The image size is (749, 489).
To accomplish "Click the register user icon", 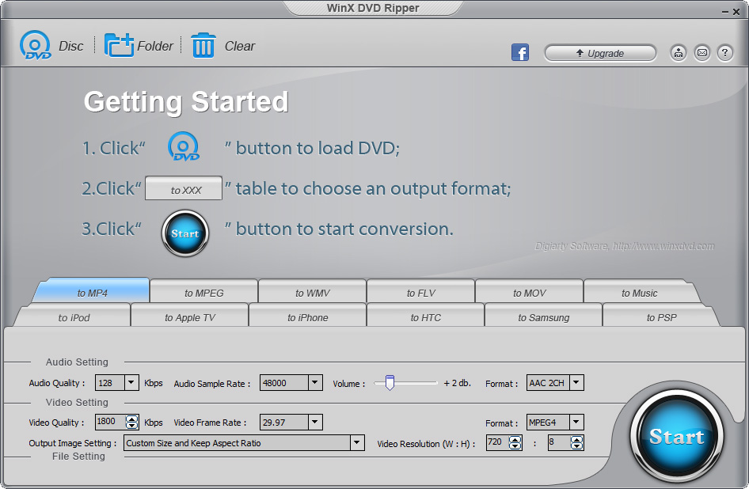I will point(679,53).
